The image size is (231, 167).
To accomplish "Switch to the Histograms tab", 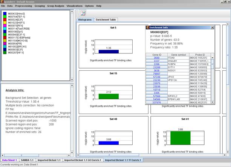I will point(85,20).
